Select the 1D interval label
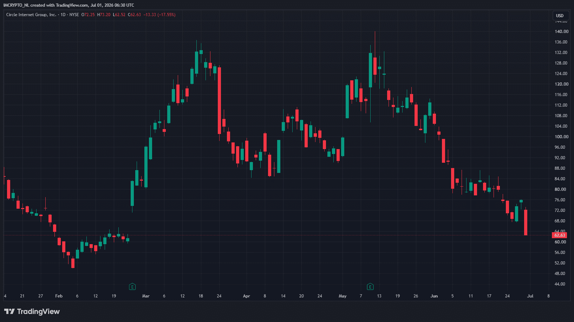 click(x=63, y=15)
